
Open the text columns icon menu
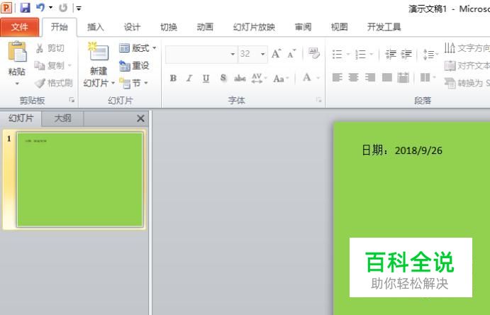(x=428, y=77)
